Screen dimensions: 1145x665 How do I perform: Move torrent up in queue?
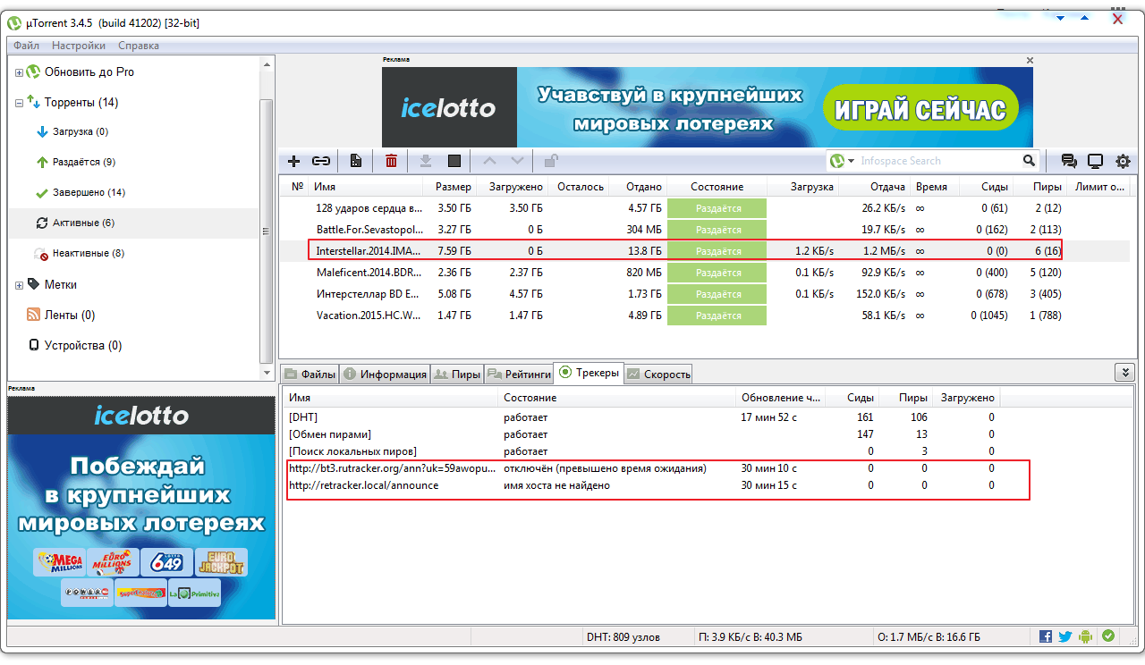[488, 161]
